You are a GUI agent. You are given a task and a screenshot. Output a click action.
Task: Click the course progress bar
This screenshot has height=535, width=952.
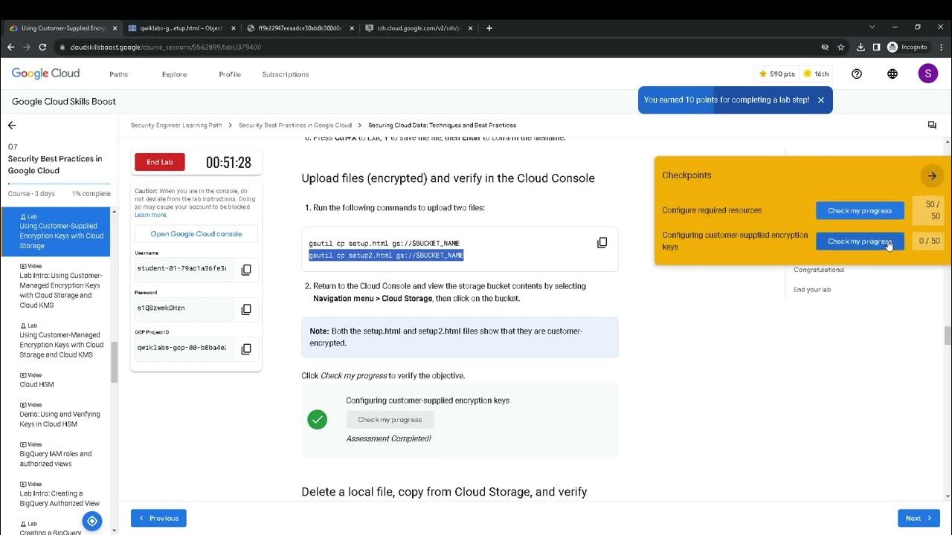(x=59, y=184)
